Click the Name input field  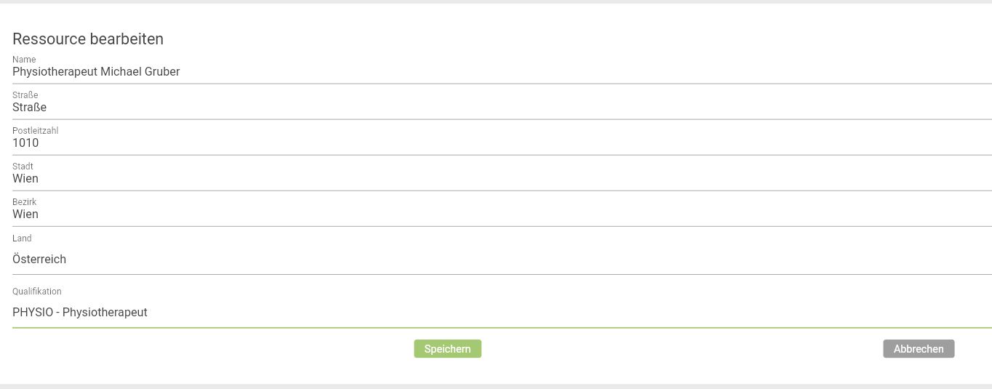click(502, 72)
